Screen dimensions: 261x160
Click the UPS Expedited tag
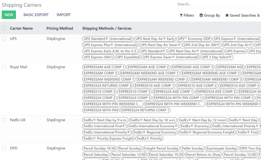pyautogui.click(x=128, y=57)
